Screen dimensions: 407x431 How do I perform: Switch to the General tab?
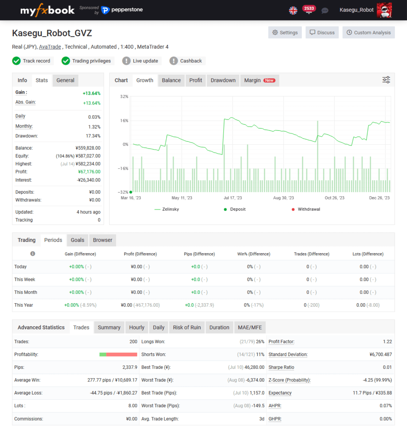[x=65, y=80]
